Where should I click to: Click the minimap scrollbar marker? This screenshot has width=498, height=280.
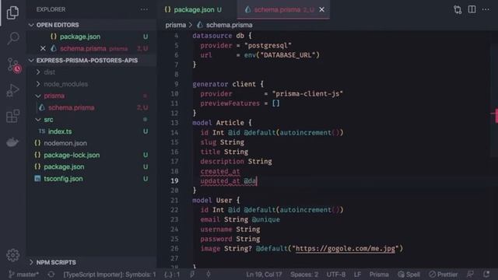point(495,116)
